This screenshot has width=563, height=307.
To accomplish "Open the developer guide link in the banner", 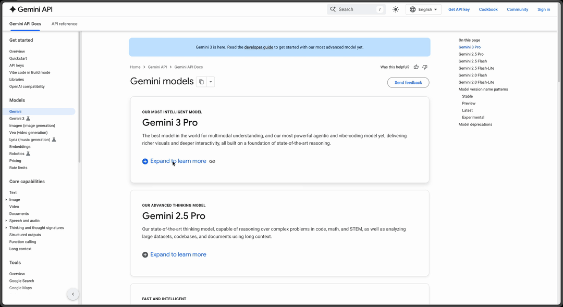I will [258, 47].
